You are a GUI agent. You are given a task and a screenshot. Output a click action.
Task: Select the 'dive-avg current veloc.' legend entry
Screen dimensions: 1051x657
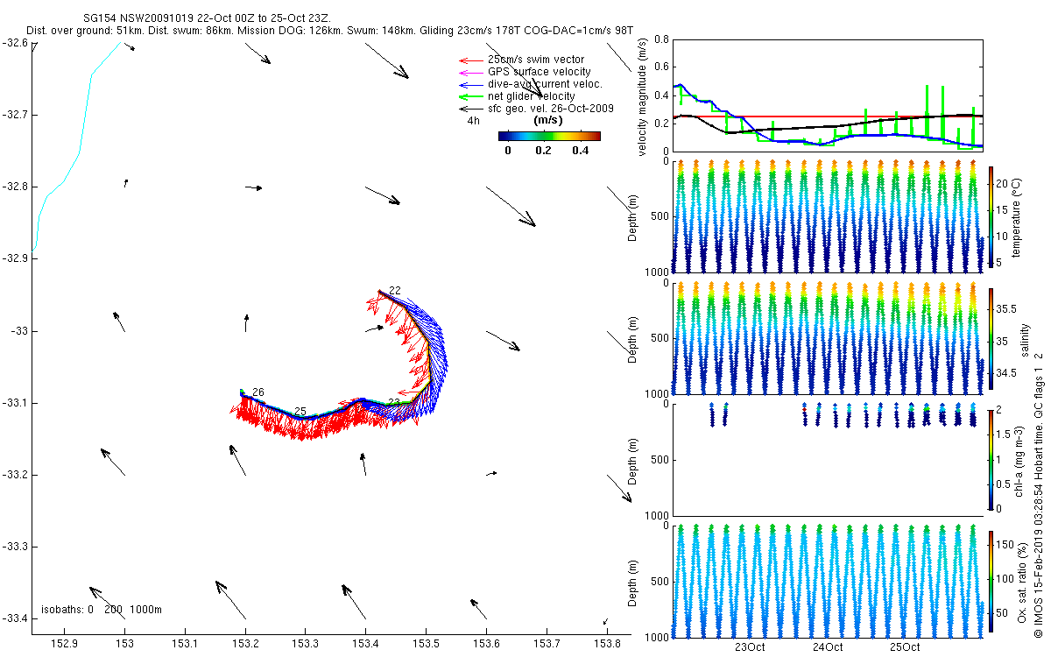[544, 84]
